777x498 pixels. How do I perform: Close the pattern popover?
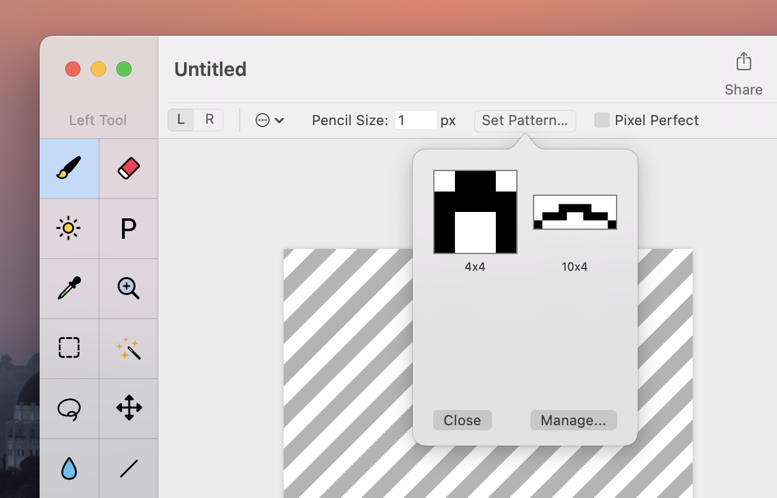click(462, 420)
